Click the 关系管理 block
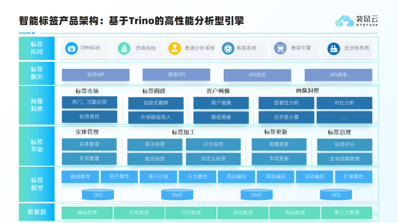Screen dimensions: 398x223 pyautogui.click(x=89, y=159)
